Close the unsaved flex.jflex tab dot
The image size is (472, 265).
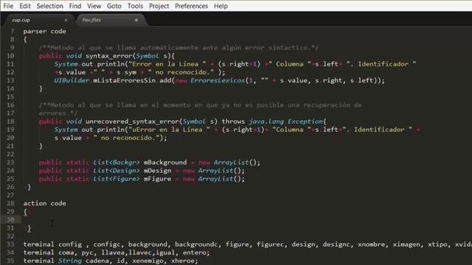pyautogui.click(x=136, y=20)
